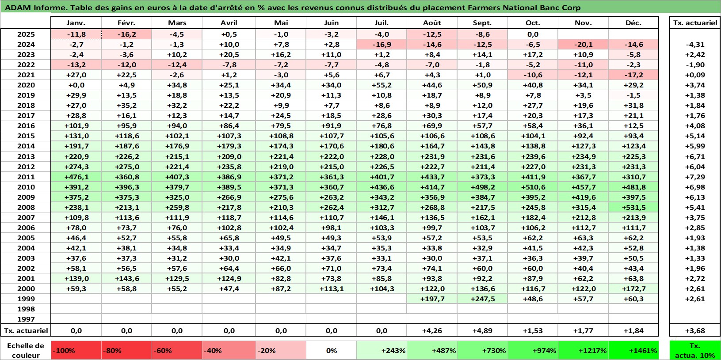Click the '-16,2' cell for Févr. 2025

[126, 34]
